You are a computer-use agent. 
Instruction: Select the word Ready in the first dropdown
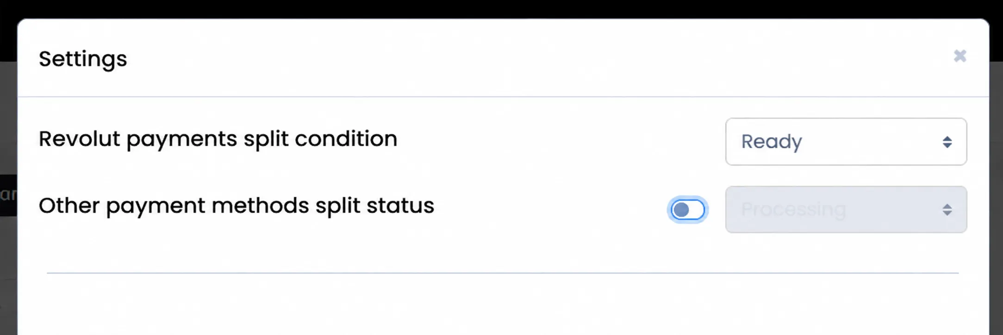[x=772, y=142]
